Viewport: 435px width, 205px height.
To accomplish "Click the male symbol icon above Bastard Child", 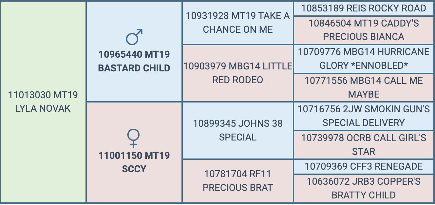I will pos(134,37).
